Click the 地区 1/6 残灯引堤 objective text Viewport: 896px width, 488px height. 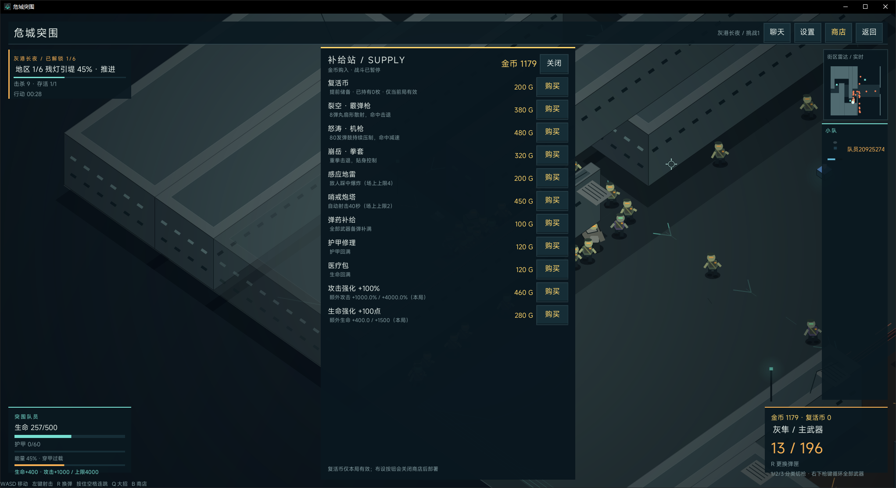coord(65,69)
